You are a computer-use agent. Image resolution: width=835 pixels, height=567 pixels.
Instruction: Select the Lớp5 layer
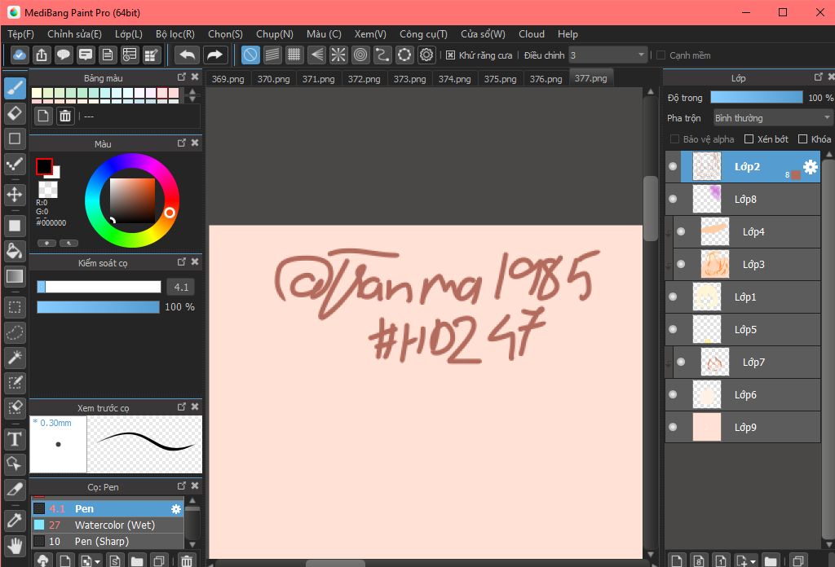[x=742, y=330]
